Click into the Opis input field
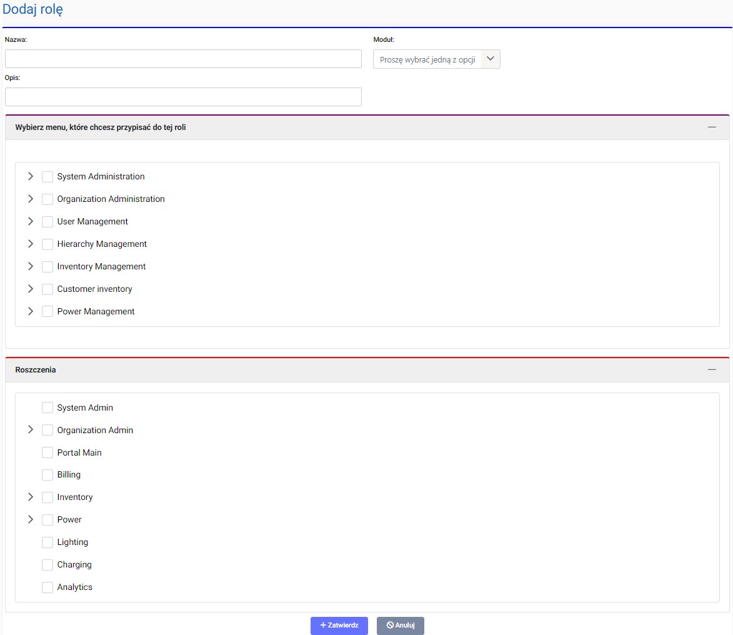Image resolution: width=733 pixels, height=635 pixels. coord(183,97)
